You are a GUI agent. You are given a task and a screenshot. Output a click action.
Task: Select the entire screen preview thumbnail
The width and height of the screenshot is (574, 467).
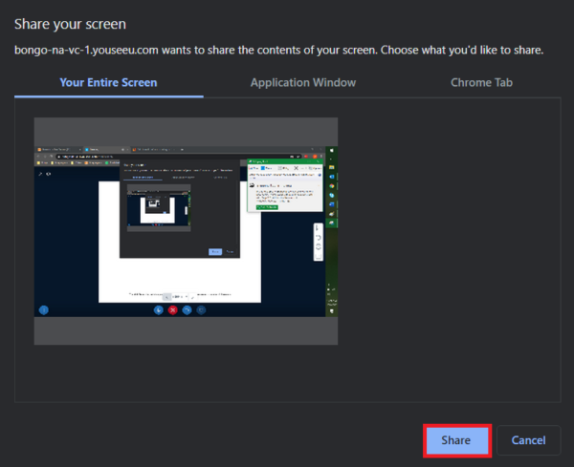(x=186, y=231)
